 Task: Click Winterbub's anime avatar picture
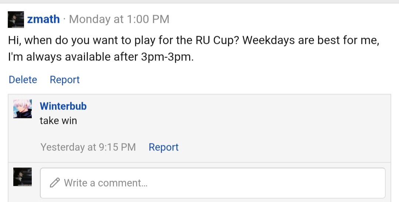pos(22,109)
